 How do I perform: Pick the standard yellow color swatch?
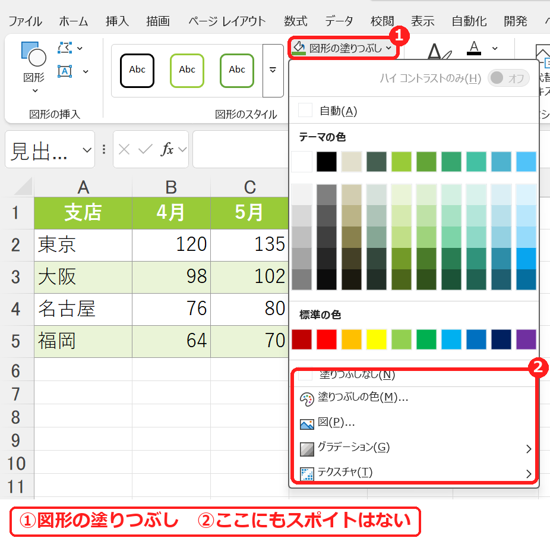[x=377, y=339]
